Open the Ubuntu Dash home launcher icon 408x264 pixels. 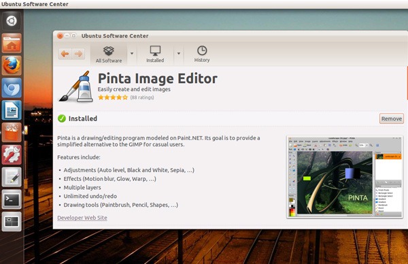[12, 21]
